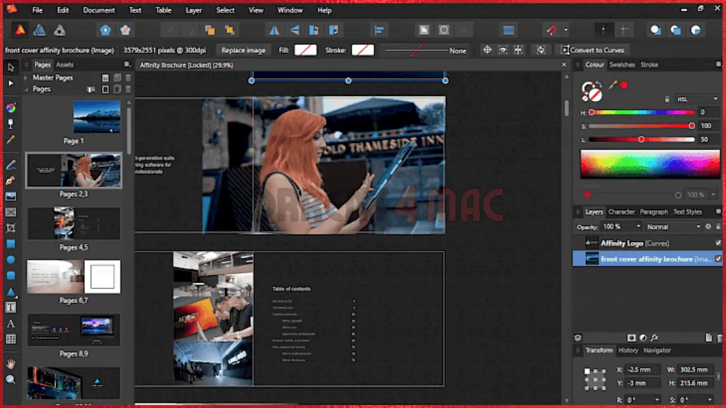Open the Document menu
726x408 pixels.
(99, 10)
